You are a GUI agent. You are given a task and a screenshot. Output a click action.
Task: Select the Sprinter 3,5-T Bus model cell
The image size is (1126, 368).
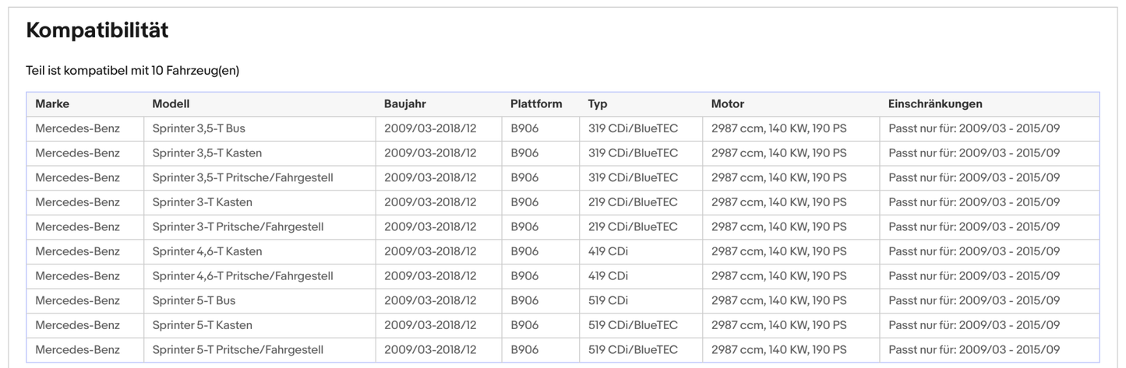(199, 128)
